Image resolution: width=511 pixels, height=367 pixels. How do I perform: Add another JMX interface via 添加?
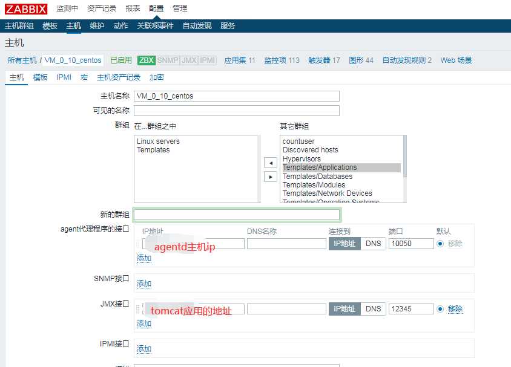(143, 323)
